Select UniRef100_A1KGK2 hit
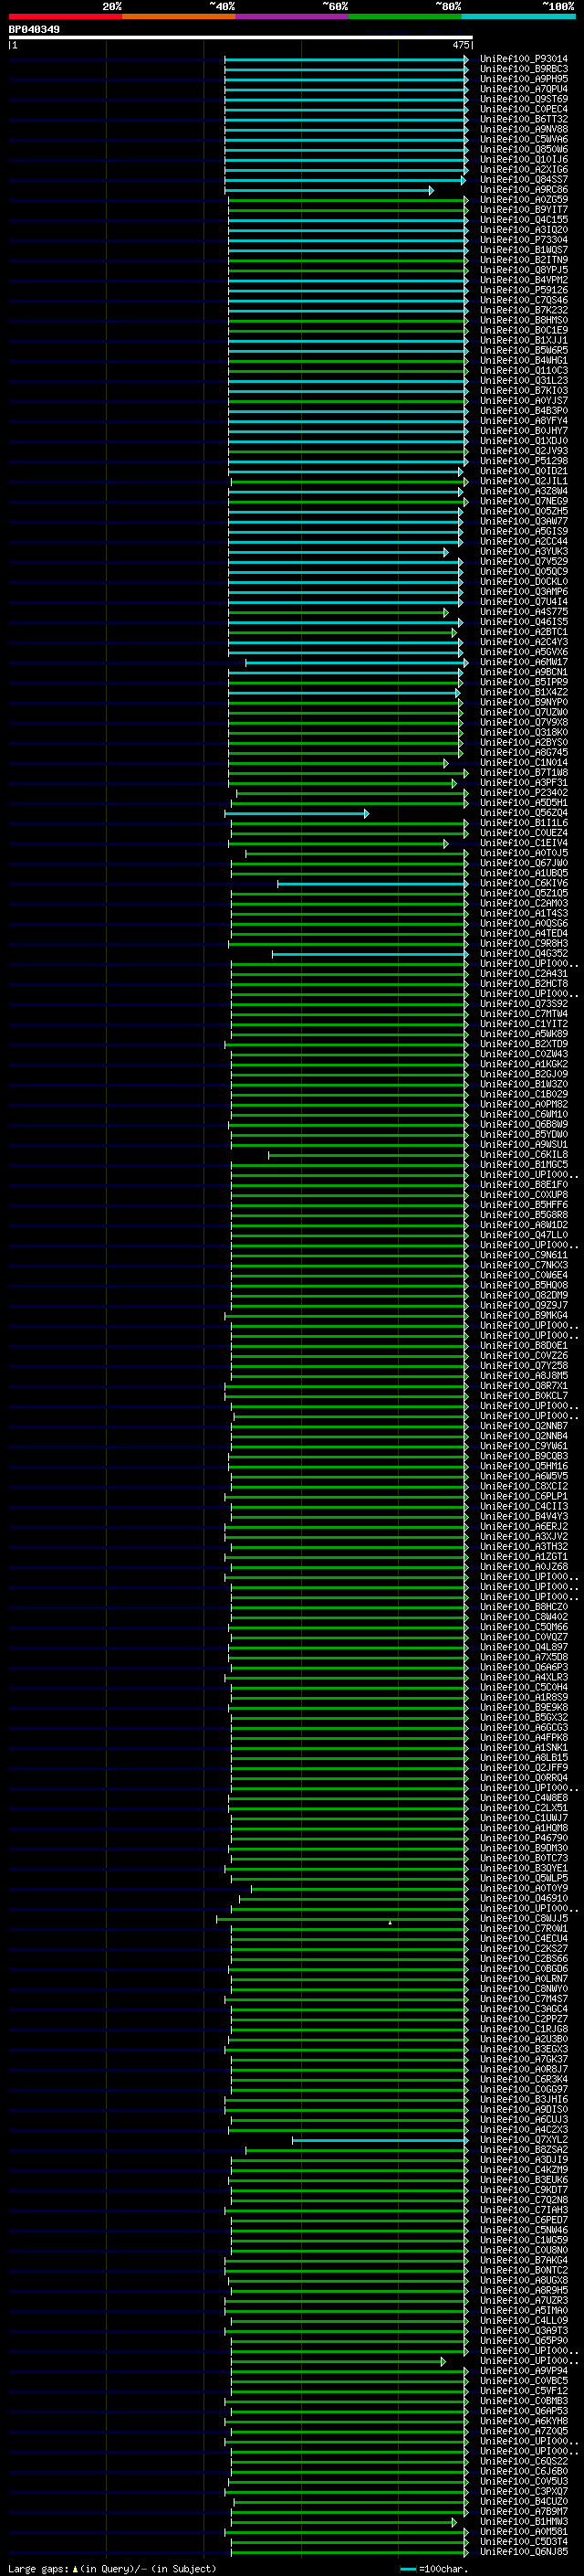Viewport: 584px width, 2576px height. tap(523, 1064)
